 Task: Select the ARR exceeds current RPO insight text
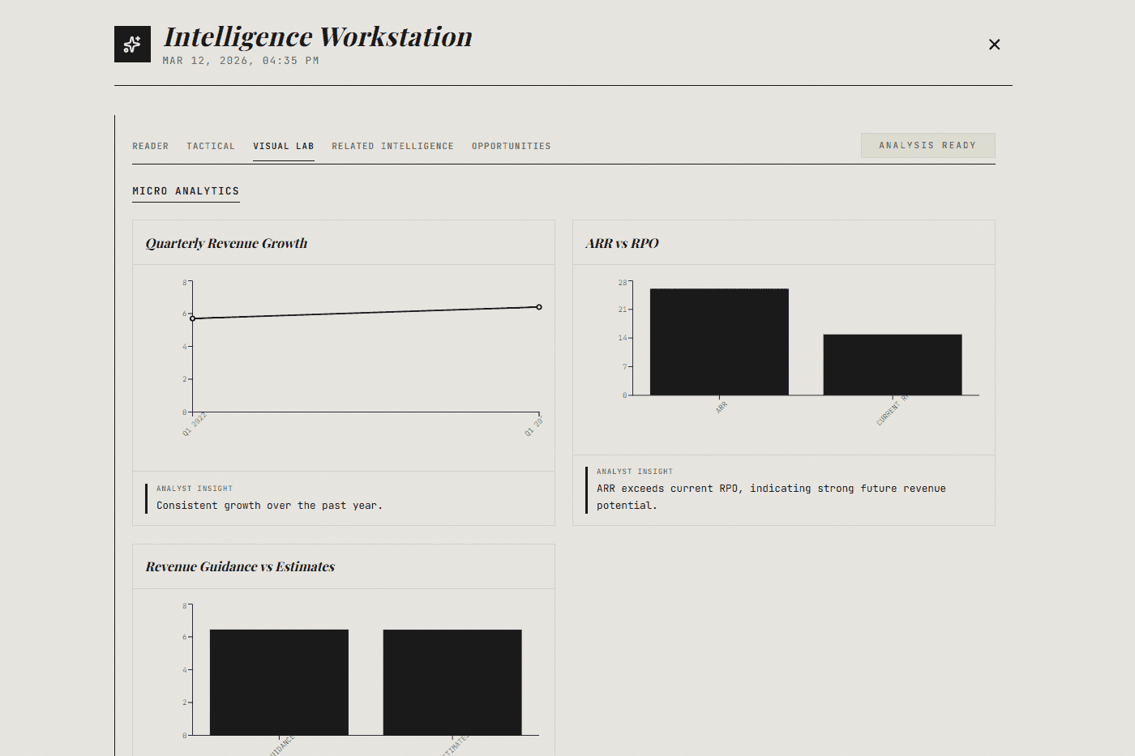[x=771, y=496]
